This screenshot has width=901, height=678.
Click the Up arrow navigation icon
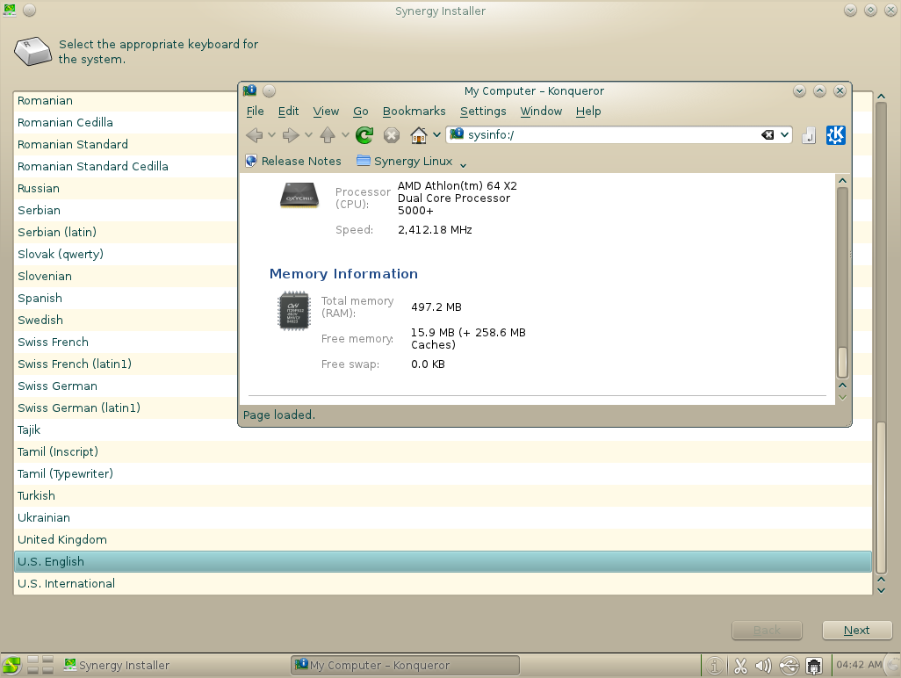coord(328,135)
